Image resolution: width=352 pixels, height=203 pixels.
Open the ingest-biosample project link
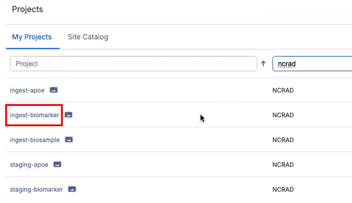coord(35,140)
